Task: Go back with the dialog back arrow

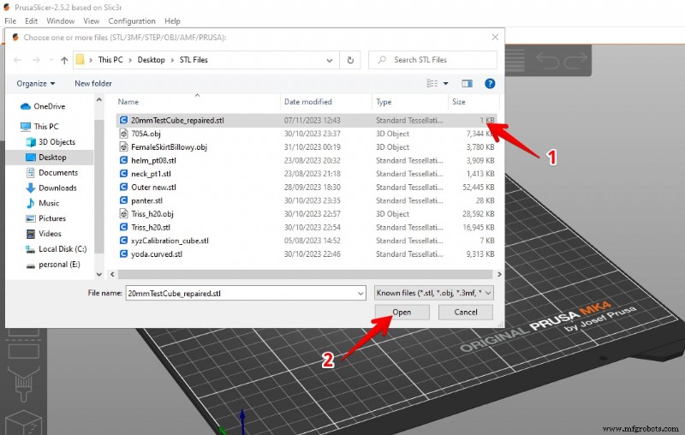Action: click(17, 60)
